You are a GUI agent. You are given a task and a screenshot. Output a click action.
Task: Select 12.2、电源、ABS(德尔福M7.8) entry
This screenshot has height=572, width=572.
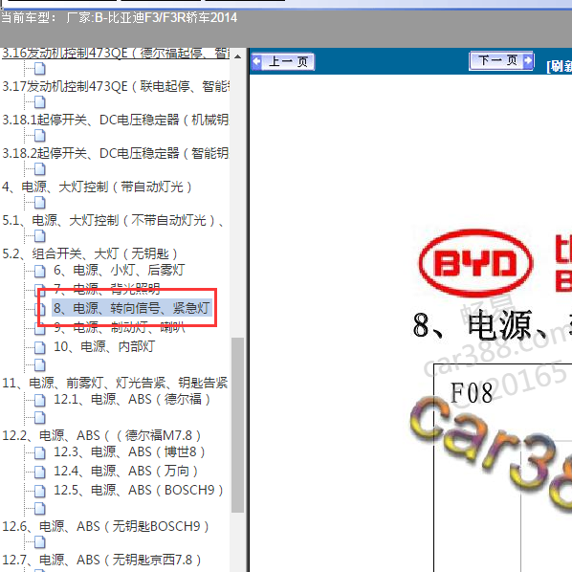coord(101,435)
